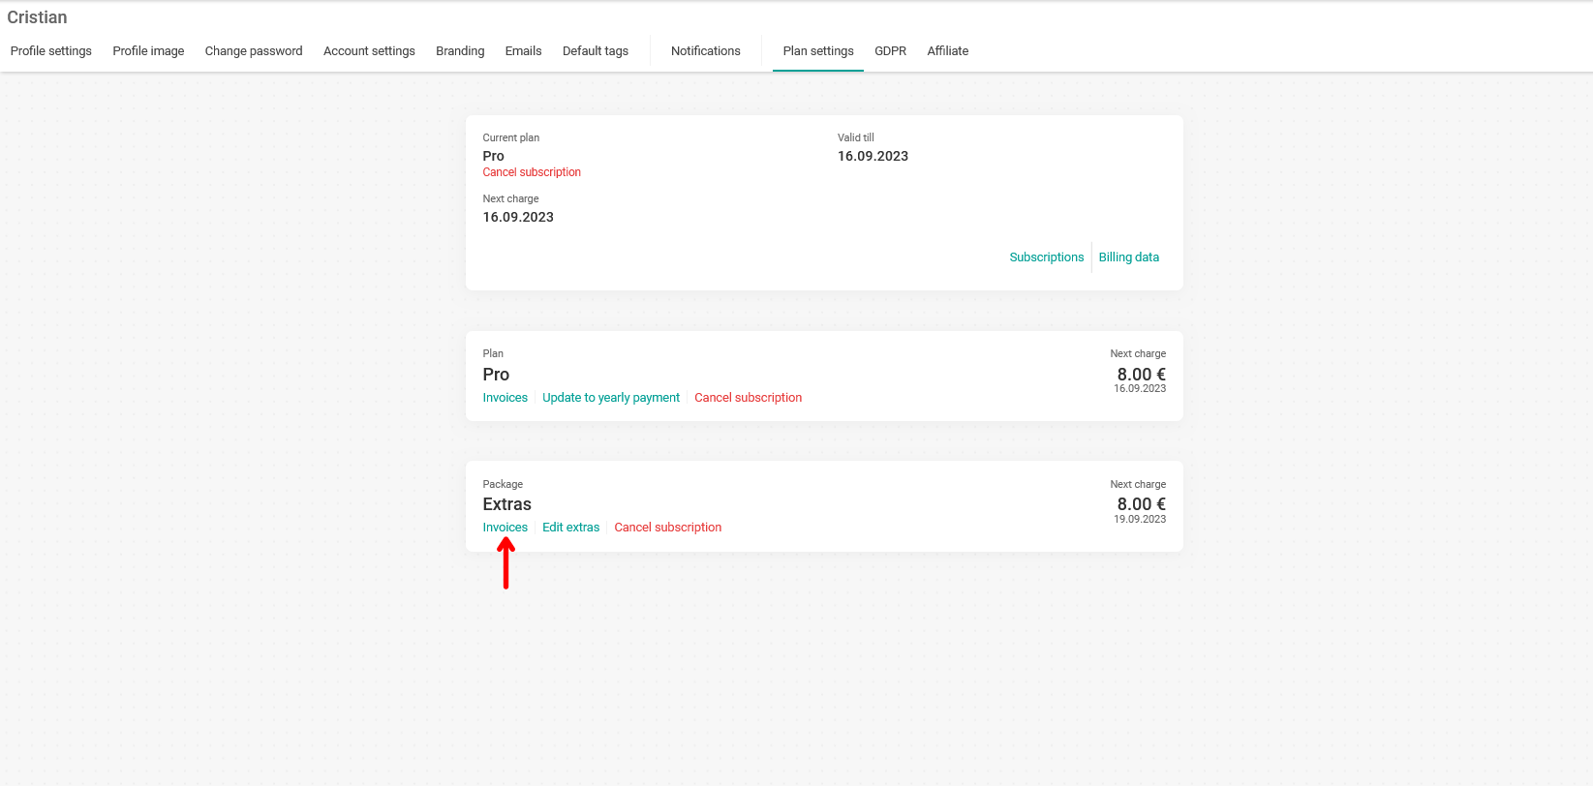Screen dimensions: 1593x786
Task: Go to the Affiliate tab
Action: (947, 51)
